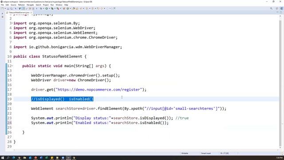
Task: Click the taskbar Search icon
Action: click(8, 158)
